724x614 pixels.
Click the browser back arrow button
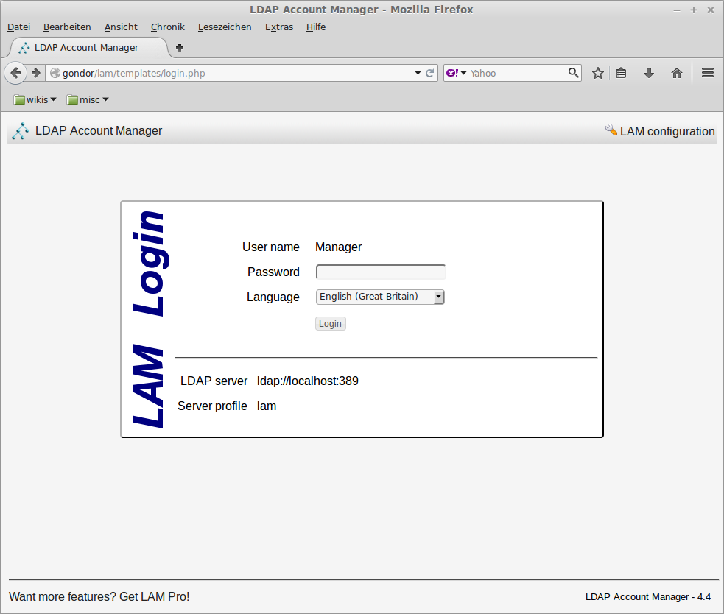click(x=15, y=73)
